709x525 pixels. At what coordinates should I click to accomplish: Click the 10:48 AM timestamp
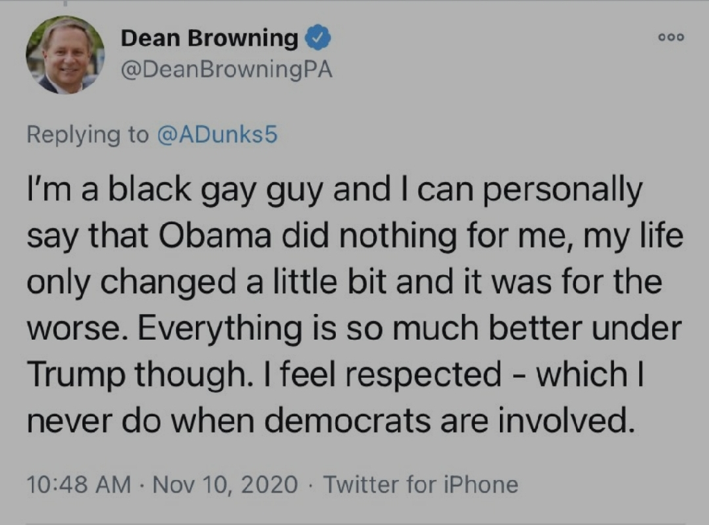(x=79, y=484)
